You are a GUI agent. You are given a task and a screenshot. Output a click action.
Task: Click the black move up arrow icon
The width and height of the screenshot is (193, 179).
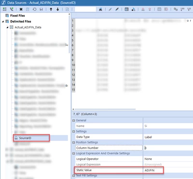click(51, 9)
